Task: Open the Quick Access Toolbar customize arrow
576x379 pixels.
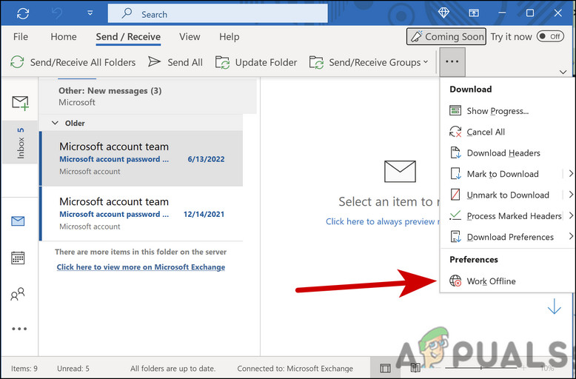Action: pyautogui.click(x=90, y=13)
